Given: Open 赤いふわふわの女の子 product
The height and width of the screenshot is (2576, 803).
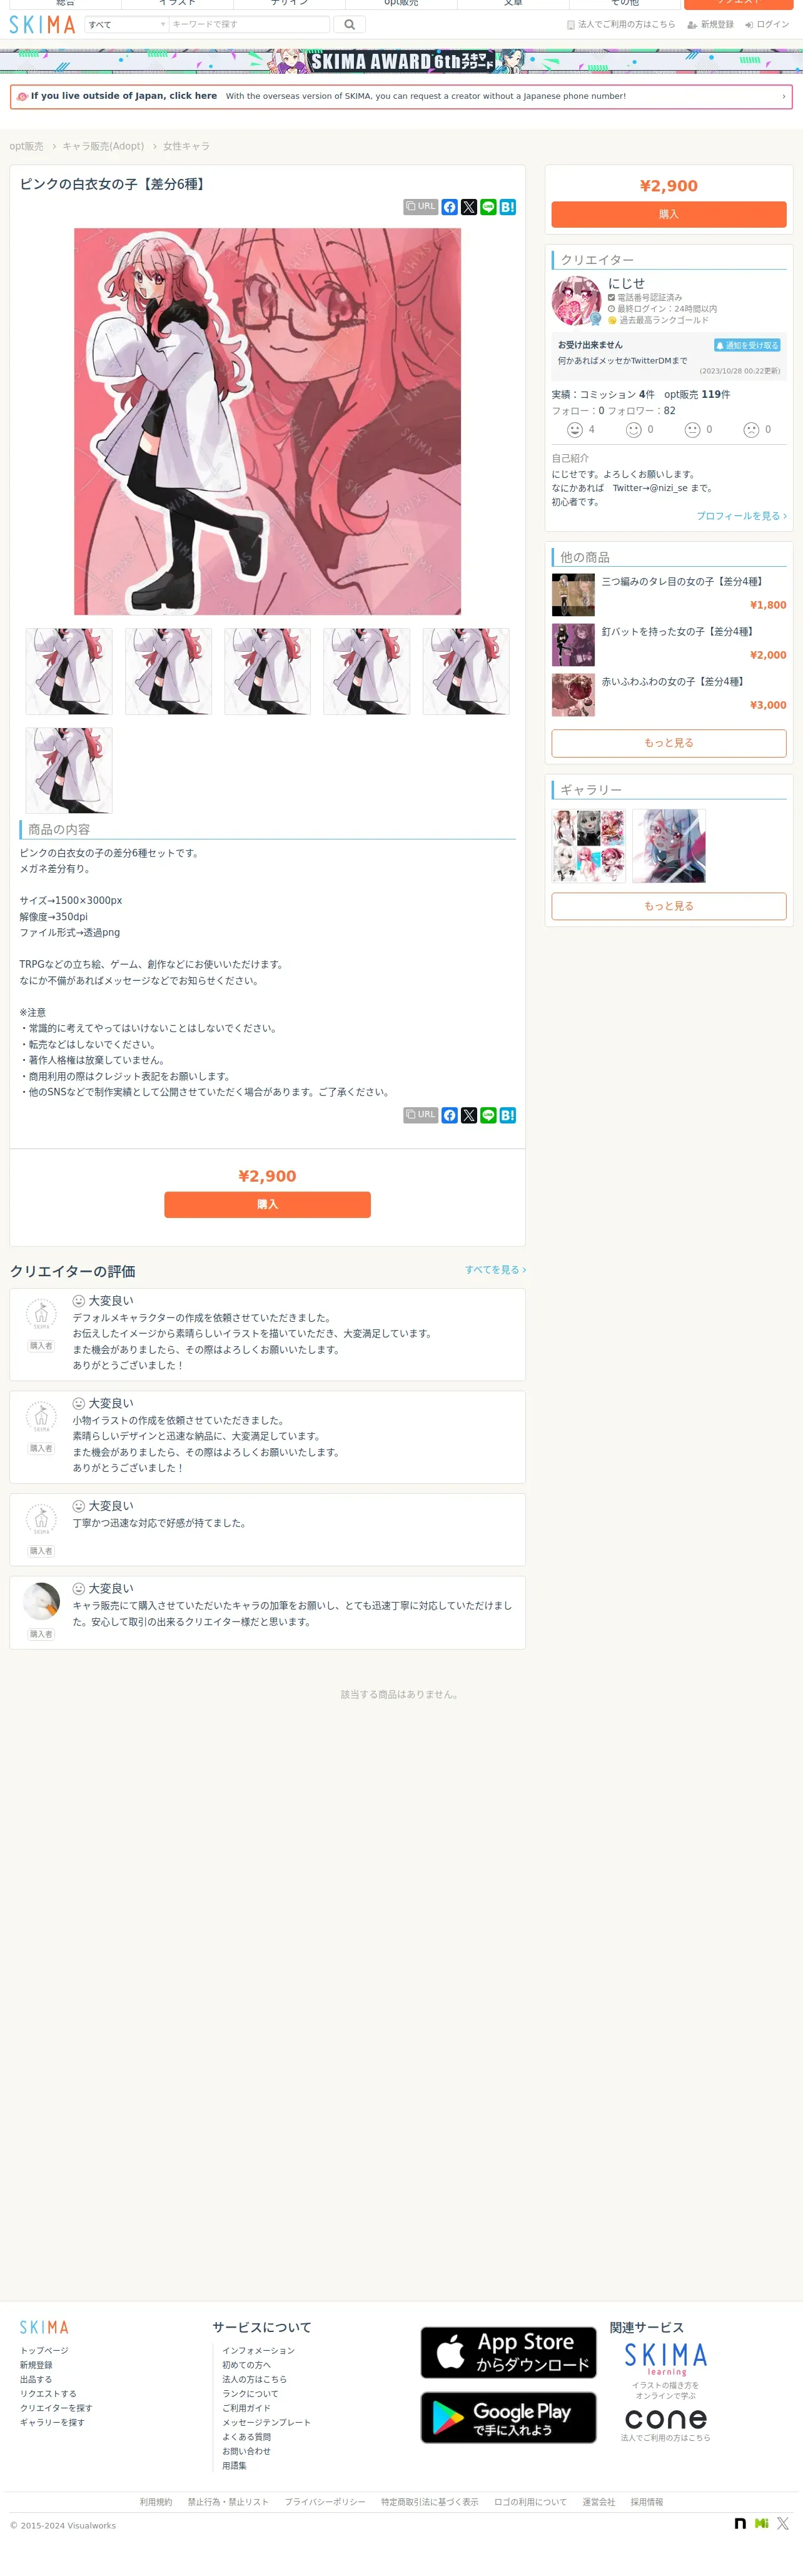Looking at the screenshot, I should (675, 681).
